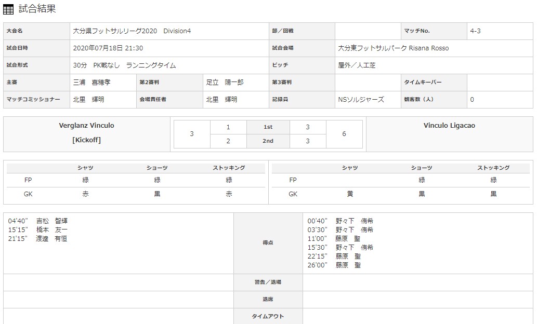Select the 2nd half header cell
Viewport: 537px width, 324px height.
[268, 141]
